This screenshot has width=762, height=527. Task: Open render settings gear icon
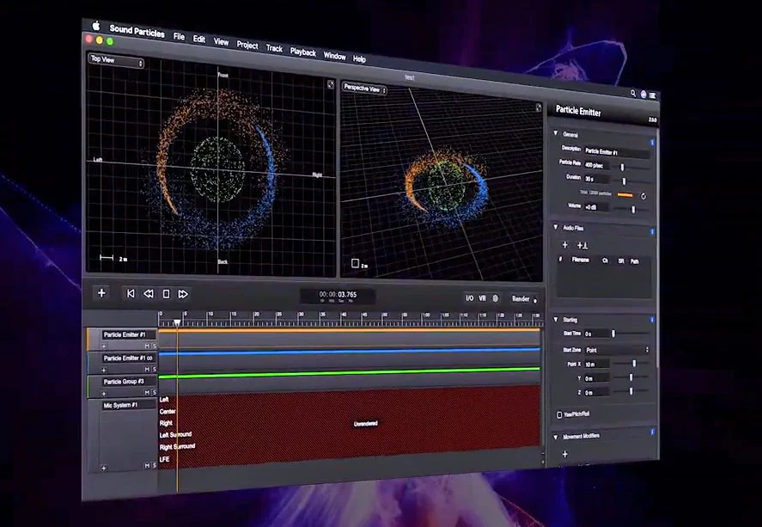tap(496, 298)
